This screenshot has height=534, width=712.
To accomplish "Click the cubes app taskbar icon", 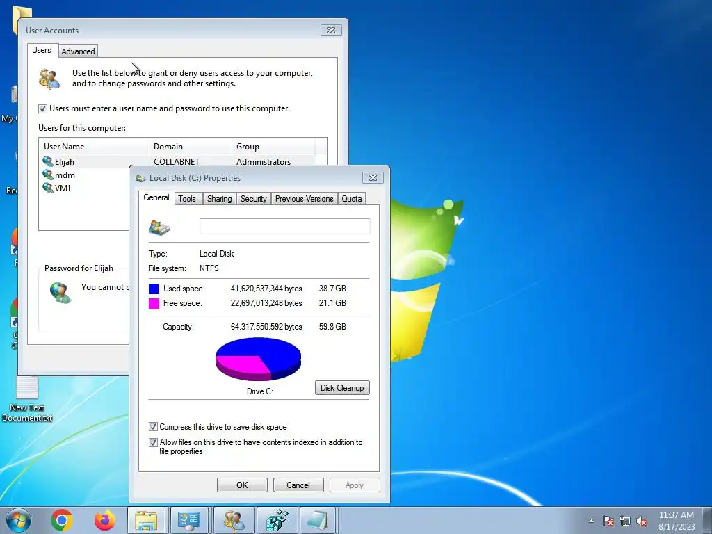I will point(277,520).
